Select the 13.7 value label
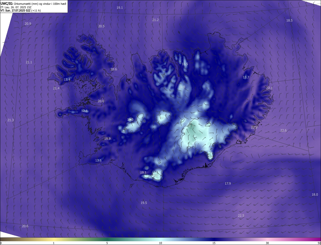The image size is (321, 245). [246, 77]
